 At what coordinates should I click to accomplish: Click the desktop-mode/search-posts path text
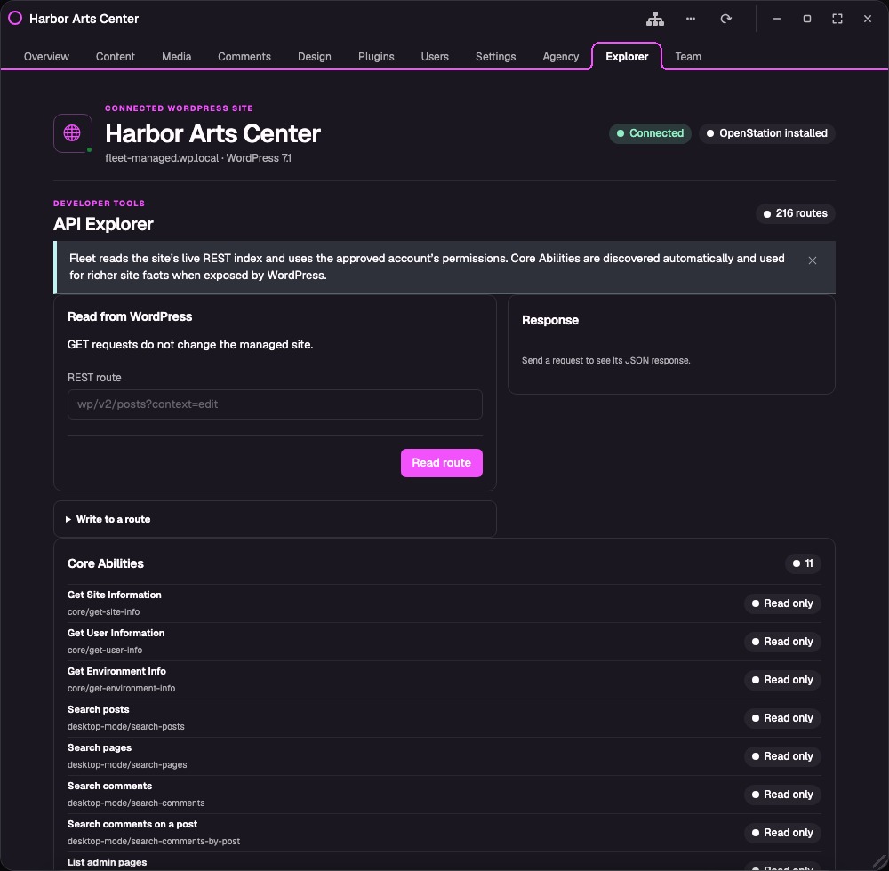(126, 726)
